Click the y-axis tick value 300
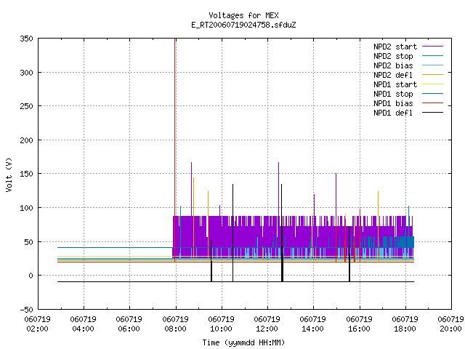The width and height of the screenshot is (465, 349). pyautogui.click(x=26, y=73)
